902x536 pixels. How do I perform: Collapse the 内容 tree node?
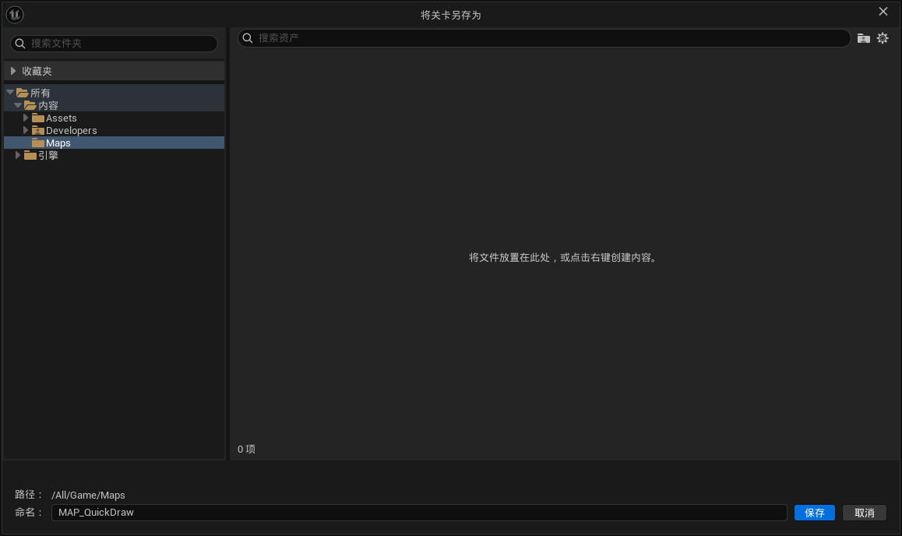pyautogui.click(x=18, y=104)
